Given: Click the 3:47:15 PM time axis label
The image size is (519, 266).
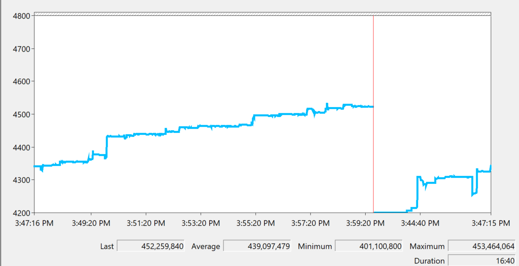Looking at the screenshot, I should 490,223.
